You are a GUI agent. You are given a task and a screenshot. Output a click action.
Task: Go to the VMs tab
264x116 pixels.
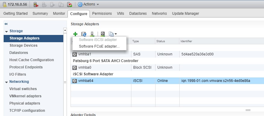(121, 14)
